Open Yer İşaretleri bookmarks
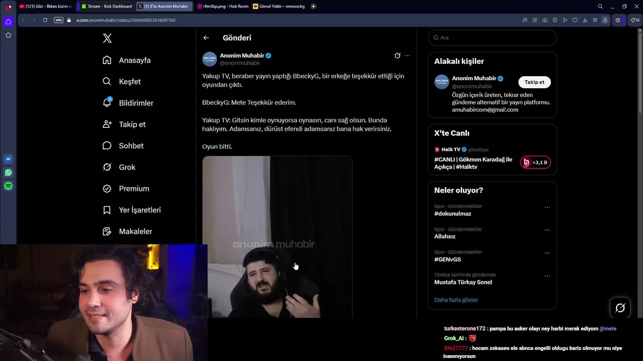 pos(132,210)
